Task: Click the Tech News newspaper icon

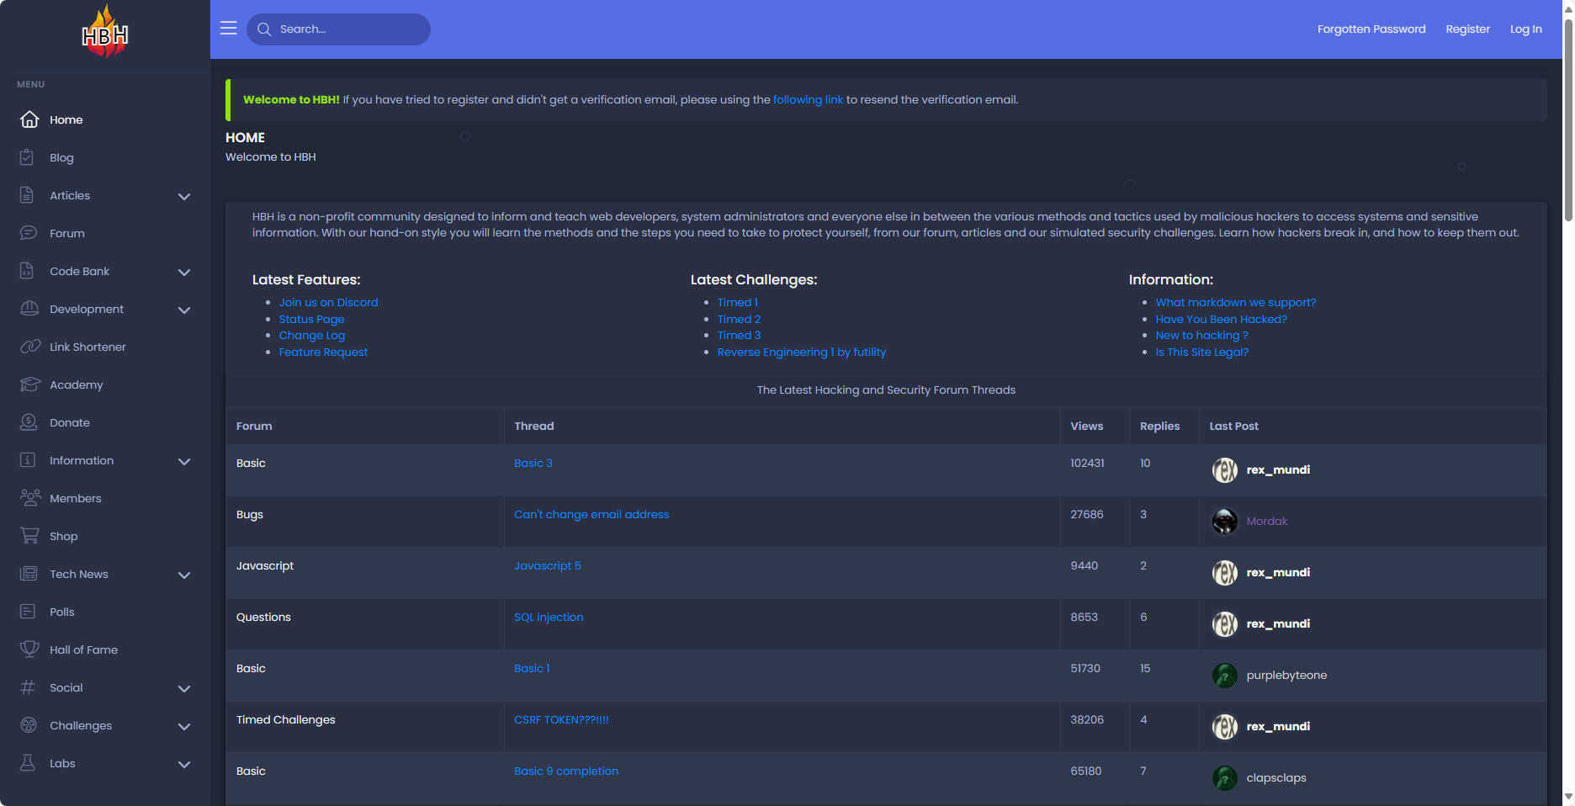Action: [29, 574]
